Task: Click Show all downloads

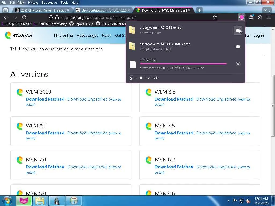Action: pos(144,78)
